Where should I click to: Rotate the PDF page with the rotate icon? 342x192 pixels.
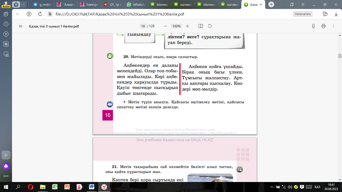point(210,26)
